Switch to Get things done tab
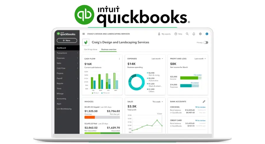This screenshot has width=265, height=144. (x=91, y=50)
